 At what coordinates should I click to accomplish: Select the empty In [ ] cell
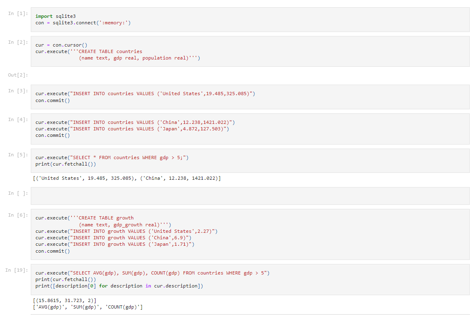(243, 196)
